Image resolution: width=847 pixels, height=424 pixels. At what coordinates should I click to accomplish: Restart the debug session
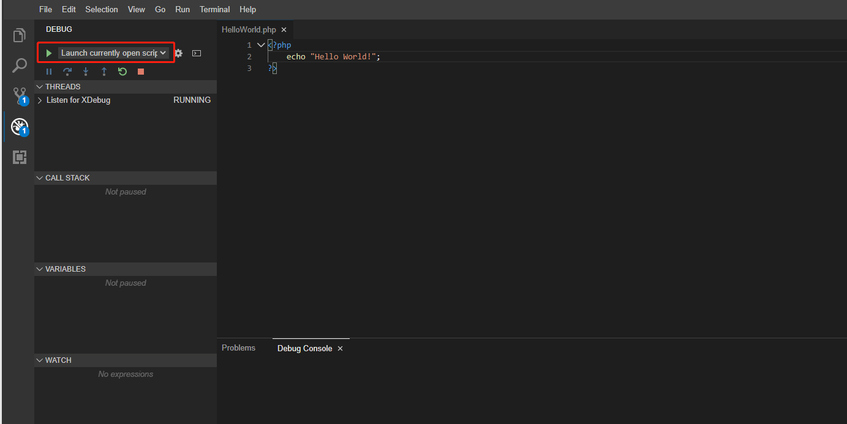point(122,72)
